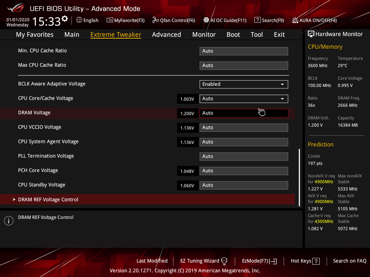Click the DRAM Voltage input field
Image resolution: width=370 pixels, height=277 pixels.
click(244, 113)
